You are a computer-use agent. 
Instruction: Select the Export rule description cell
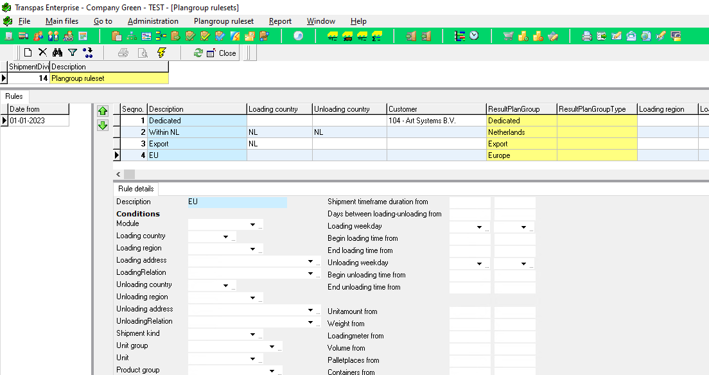tap(197, 144)
